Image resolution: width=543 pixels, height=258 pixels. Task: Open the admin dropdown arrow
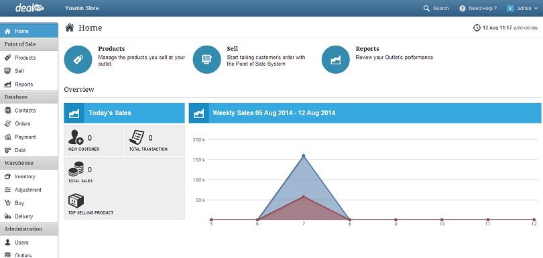click(x=536, y=9)
